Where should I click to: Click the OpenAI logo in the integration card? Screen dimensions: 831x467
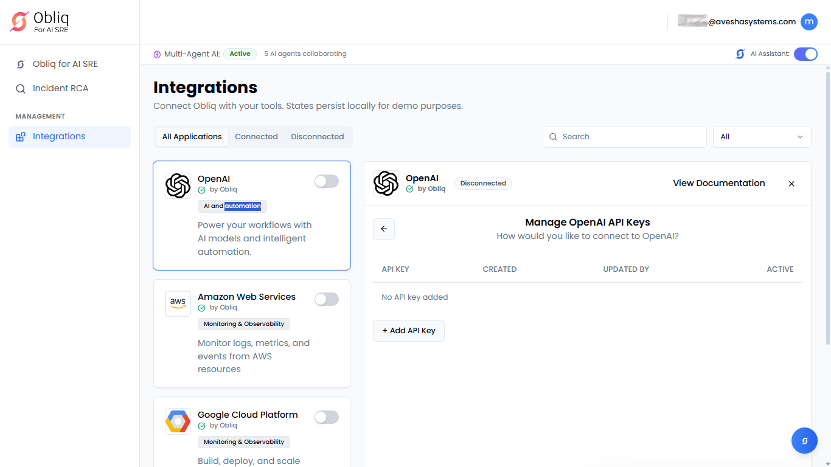tap(178, 185)
